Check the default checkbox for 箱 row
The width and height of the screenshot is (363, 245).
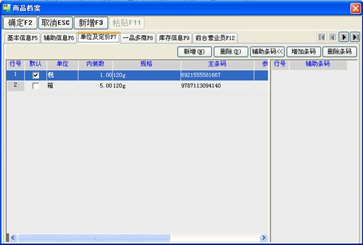pos(36,86)
